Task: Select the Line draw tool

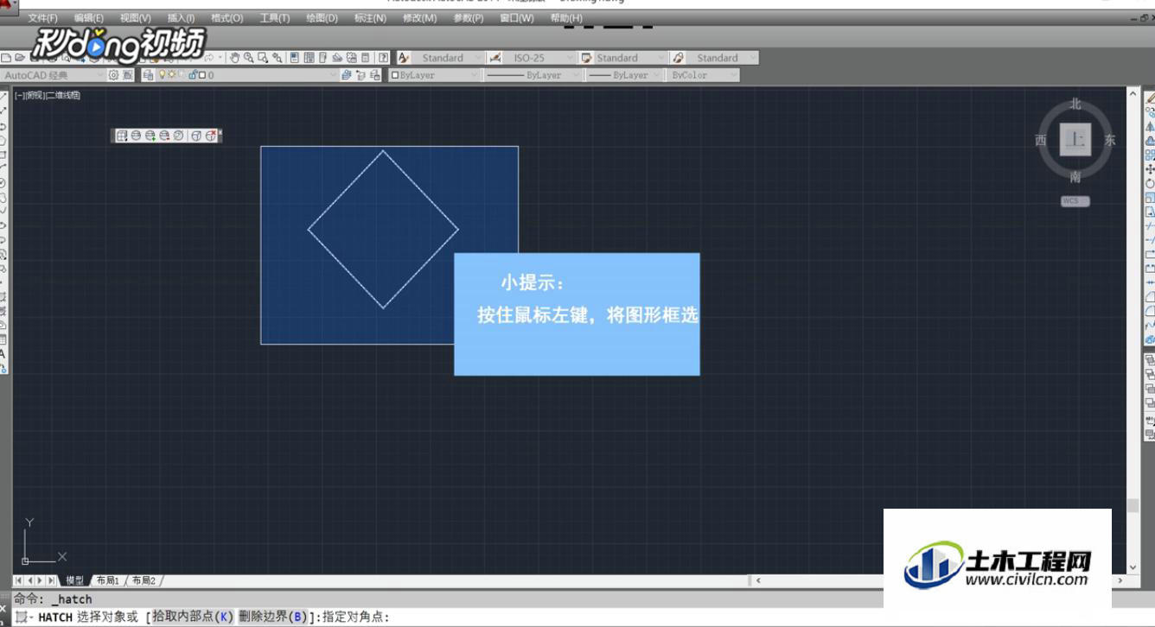Action: (3, 95)
